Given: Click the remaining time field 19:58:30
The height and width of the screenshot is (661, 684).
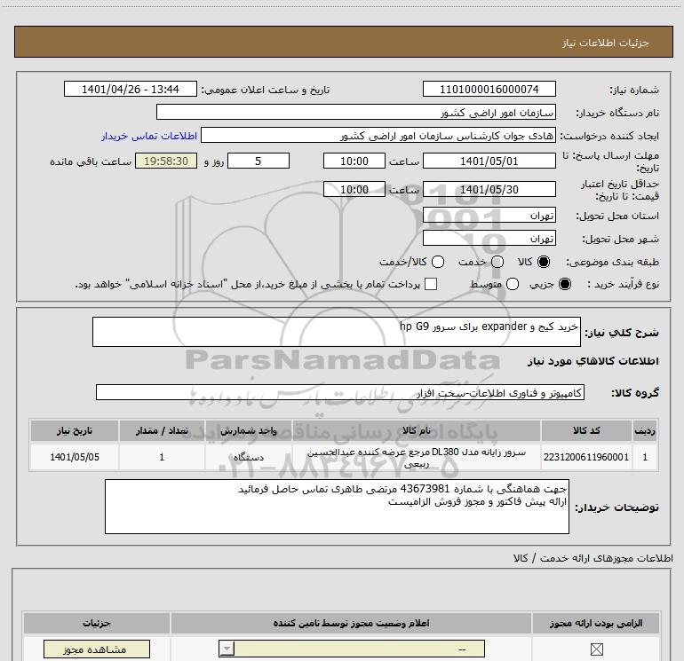Looking at the screenshot, I should [166, 161].
